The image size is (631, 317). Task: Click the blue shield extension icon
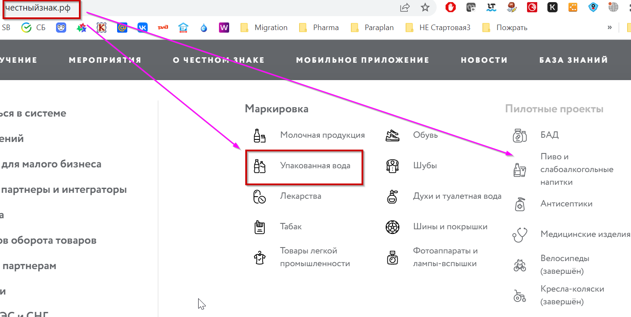point(593,7)
